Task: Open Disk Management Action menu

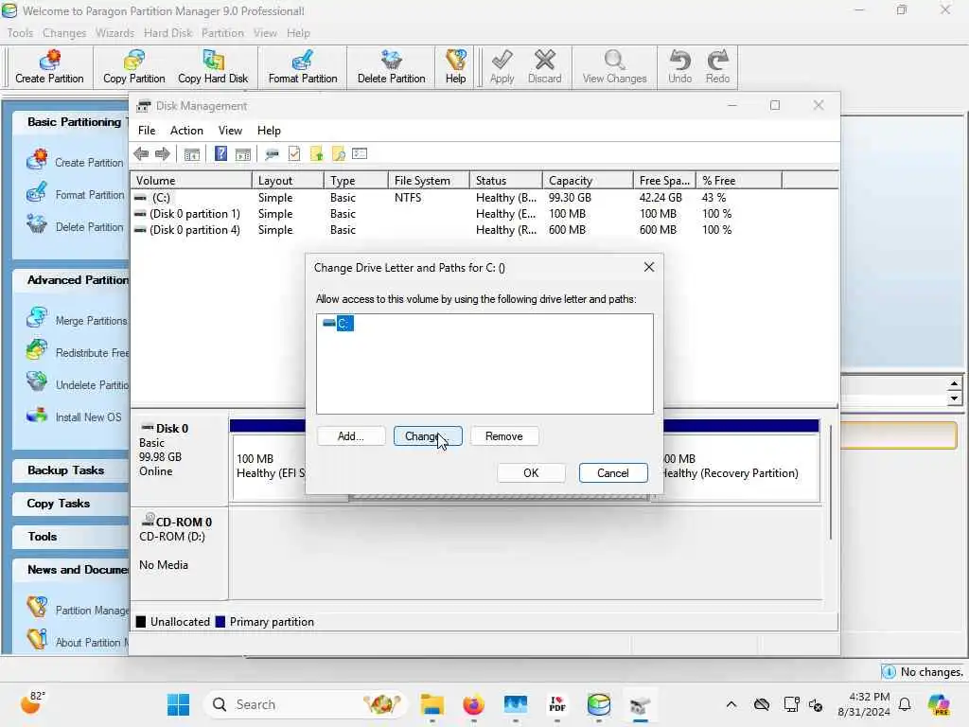Action: tap(186, 131)
